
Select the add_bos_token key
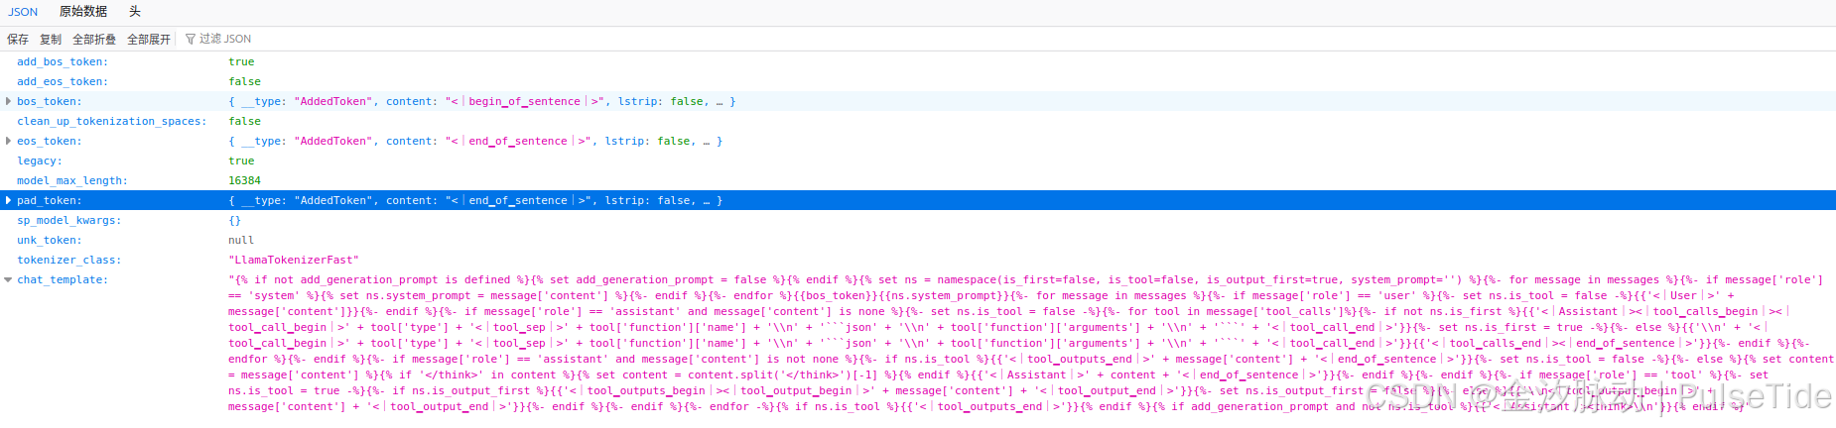(63, 61)
